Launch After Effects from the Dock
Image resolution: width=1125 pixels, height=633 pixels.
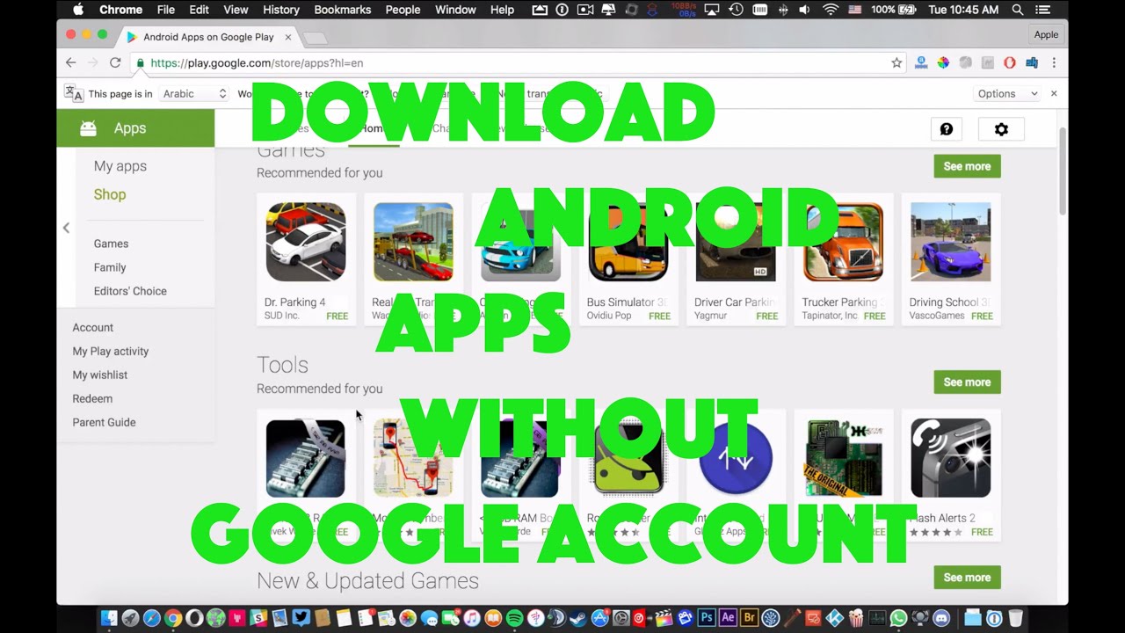(x=728, y=618)
